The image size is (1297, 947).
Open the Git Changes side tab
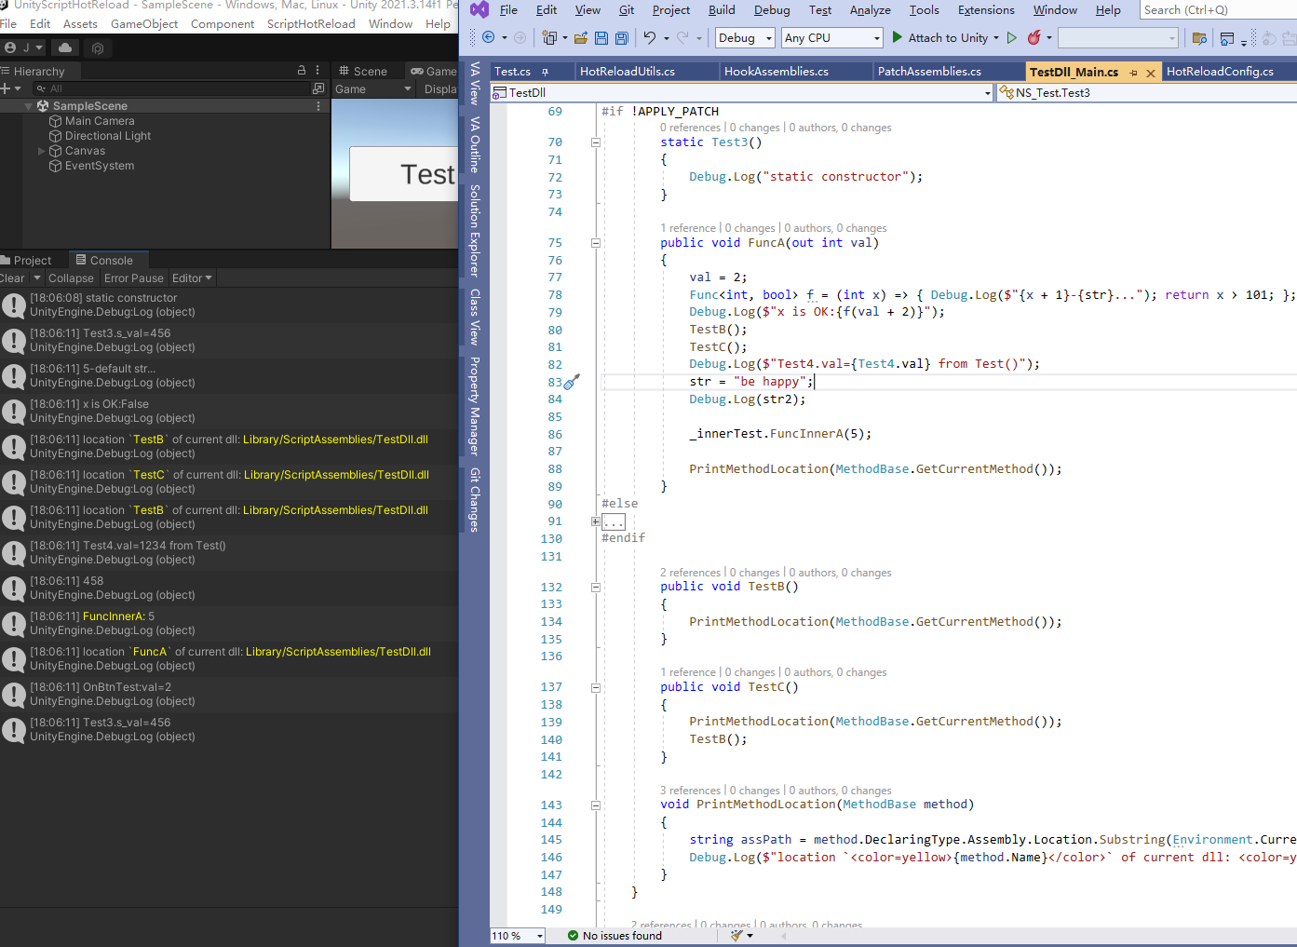point(475,500)
